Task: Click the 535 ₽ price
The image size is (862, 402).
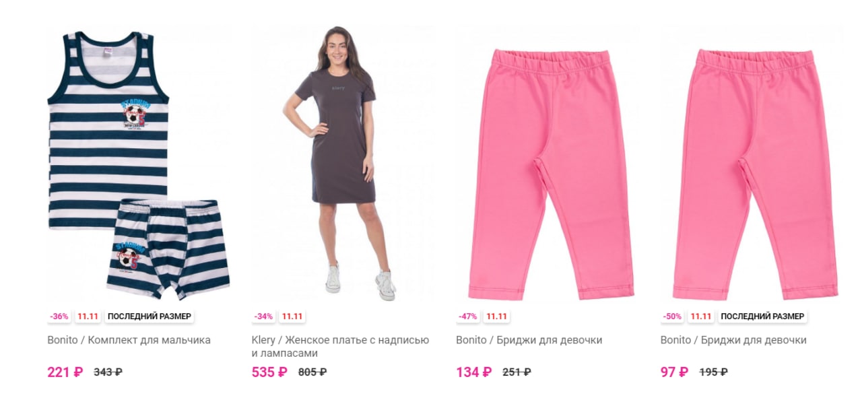Action: pyautogui.click(x=269, y=372)
